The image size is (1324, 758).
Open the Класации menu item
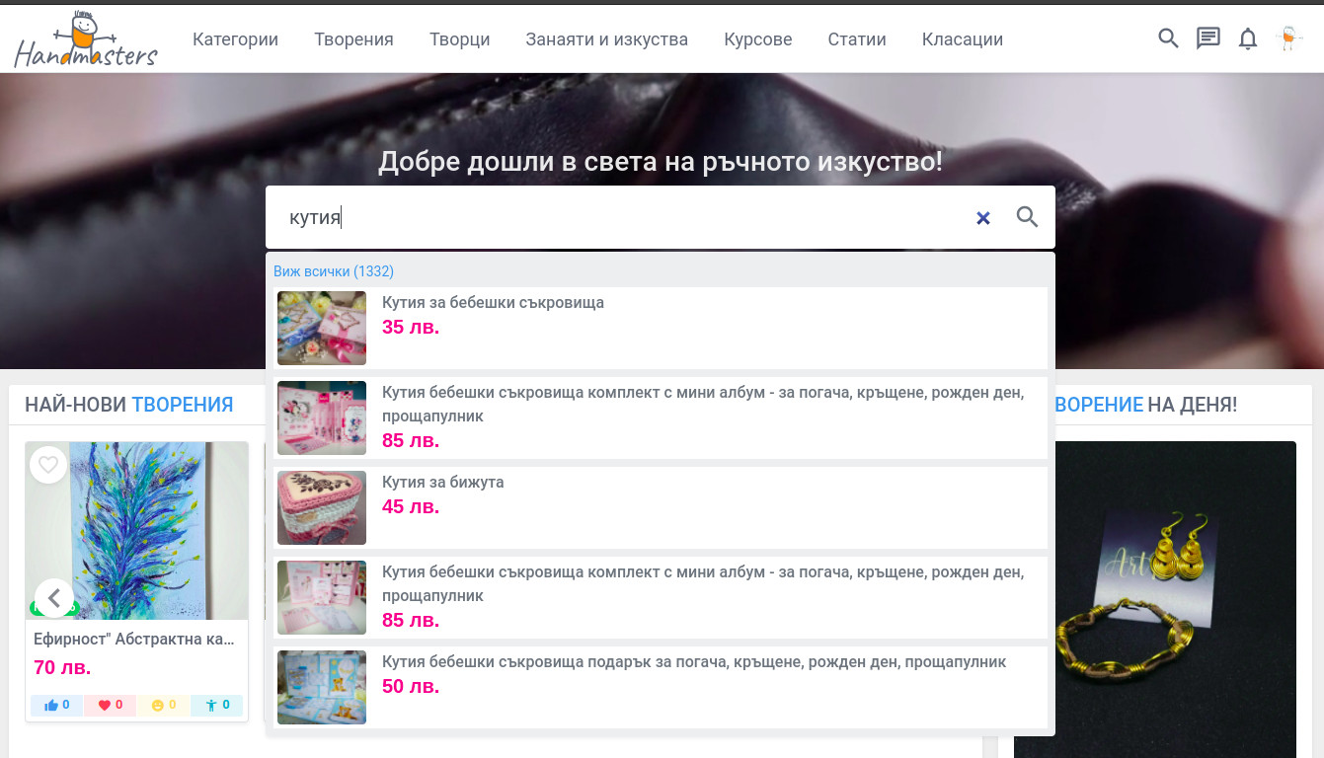tap(963, 39)
